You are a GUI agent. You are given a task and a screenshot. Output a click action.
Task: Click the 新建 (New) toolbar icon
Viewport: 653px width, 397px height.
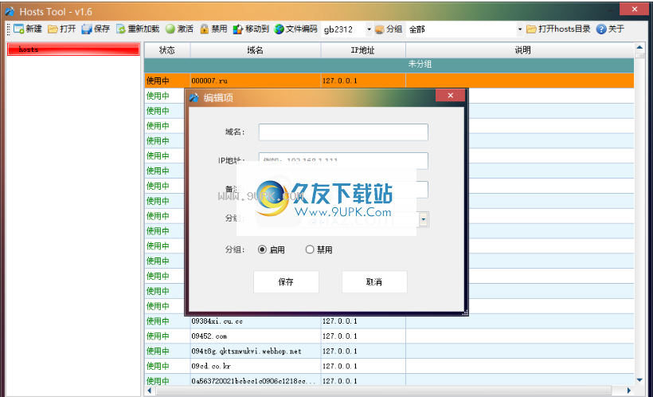(19, 29)
